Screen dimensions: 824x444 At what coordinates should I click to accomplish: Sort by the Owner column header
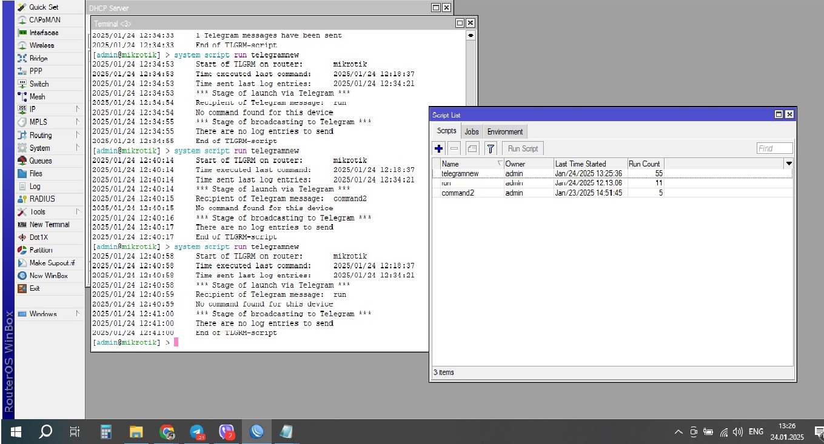point(529,164)
